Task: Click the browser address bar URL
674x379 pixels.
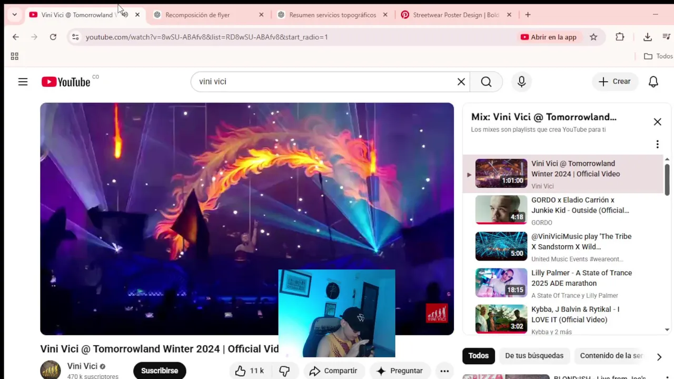Action: pyautogui.click(x=206, y=37)
